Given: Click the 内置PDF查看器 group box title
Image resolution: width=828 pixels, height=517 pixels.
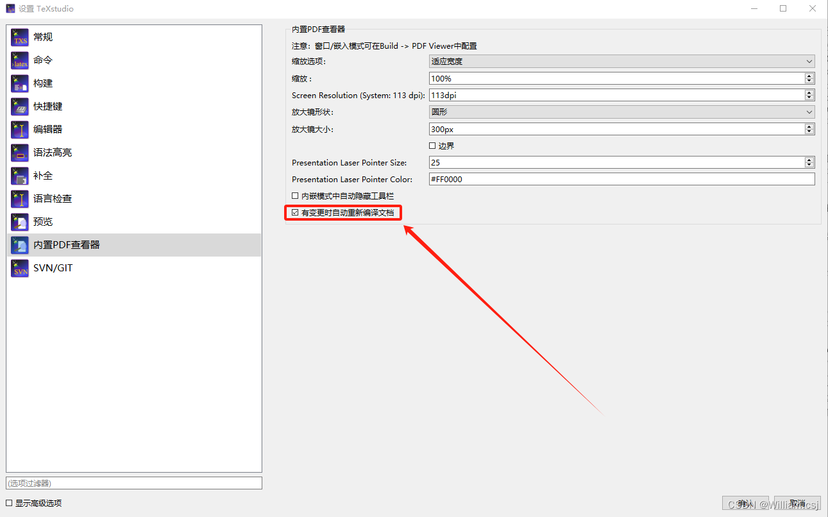Looking at the screenshot, I should point(318,30).
